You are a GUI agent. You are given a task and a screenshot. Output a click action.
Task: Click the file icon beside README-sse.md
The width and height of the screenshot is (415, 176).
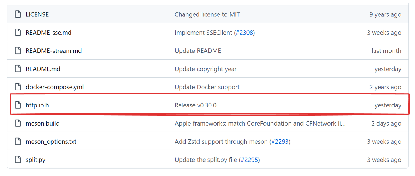point(18,33)
